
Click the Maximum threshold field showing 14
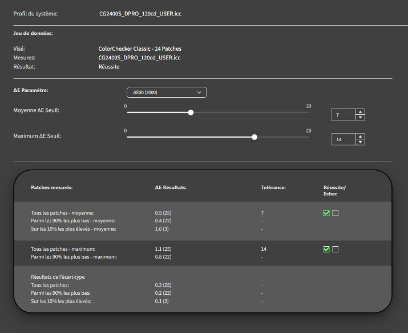(x=343, y=139)
